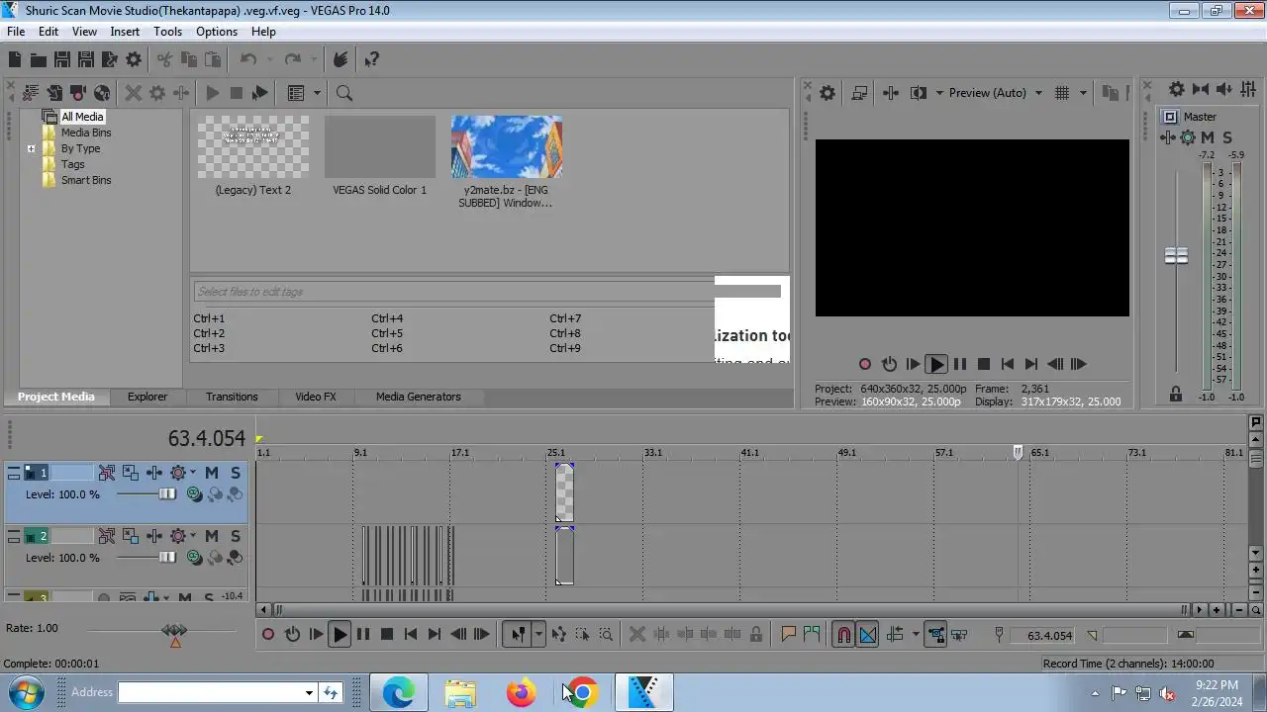Switch to the Explorer tab
The height and width of the screenshot is (712, 1267).
[146, 397]
